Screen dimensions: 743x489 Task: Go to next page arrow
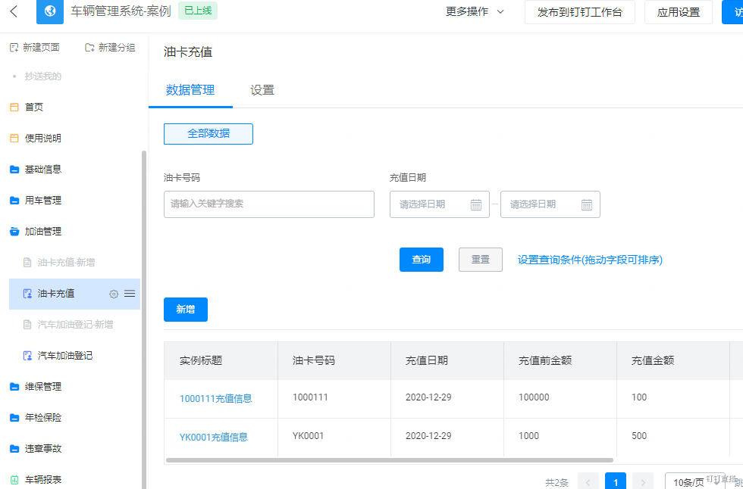[643, 482]
